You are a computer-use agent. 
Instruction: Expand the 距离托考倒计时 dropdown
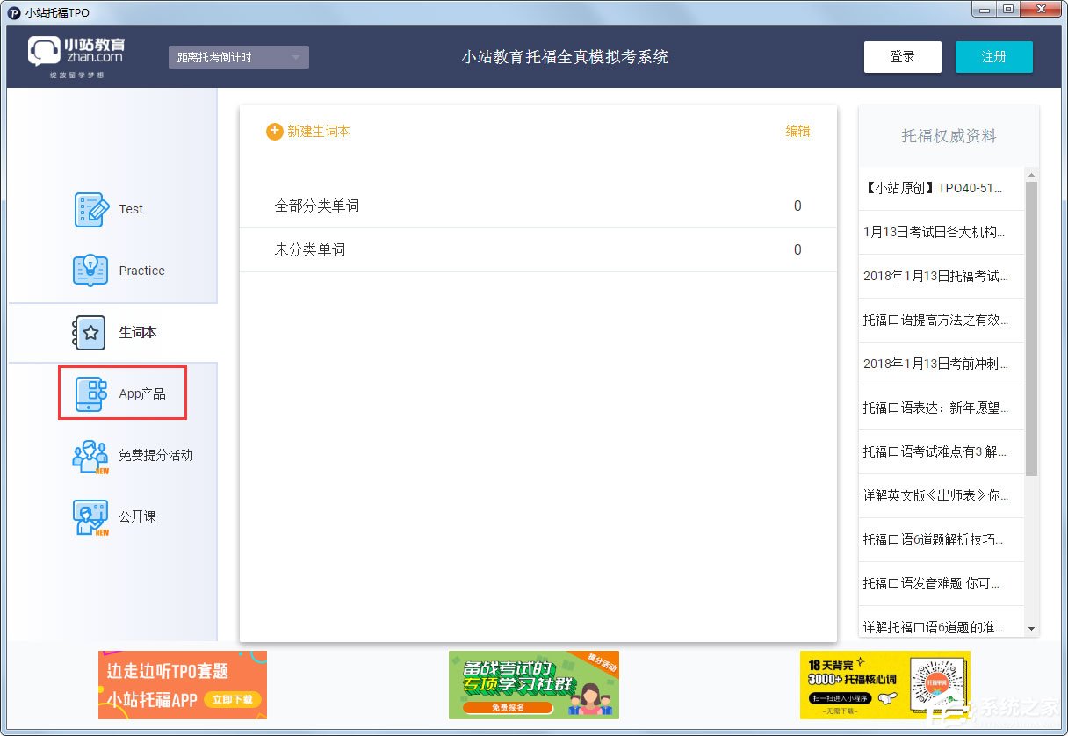(x=238, y=56)
